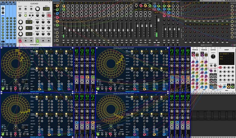The height and width of the screenshot is (138, 236).
Task: Click the Clocked CLK 2 output jack
Action: point(43,41)
